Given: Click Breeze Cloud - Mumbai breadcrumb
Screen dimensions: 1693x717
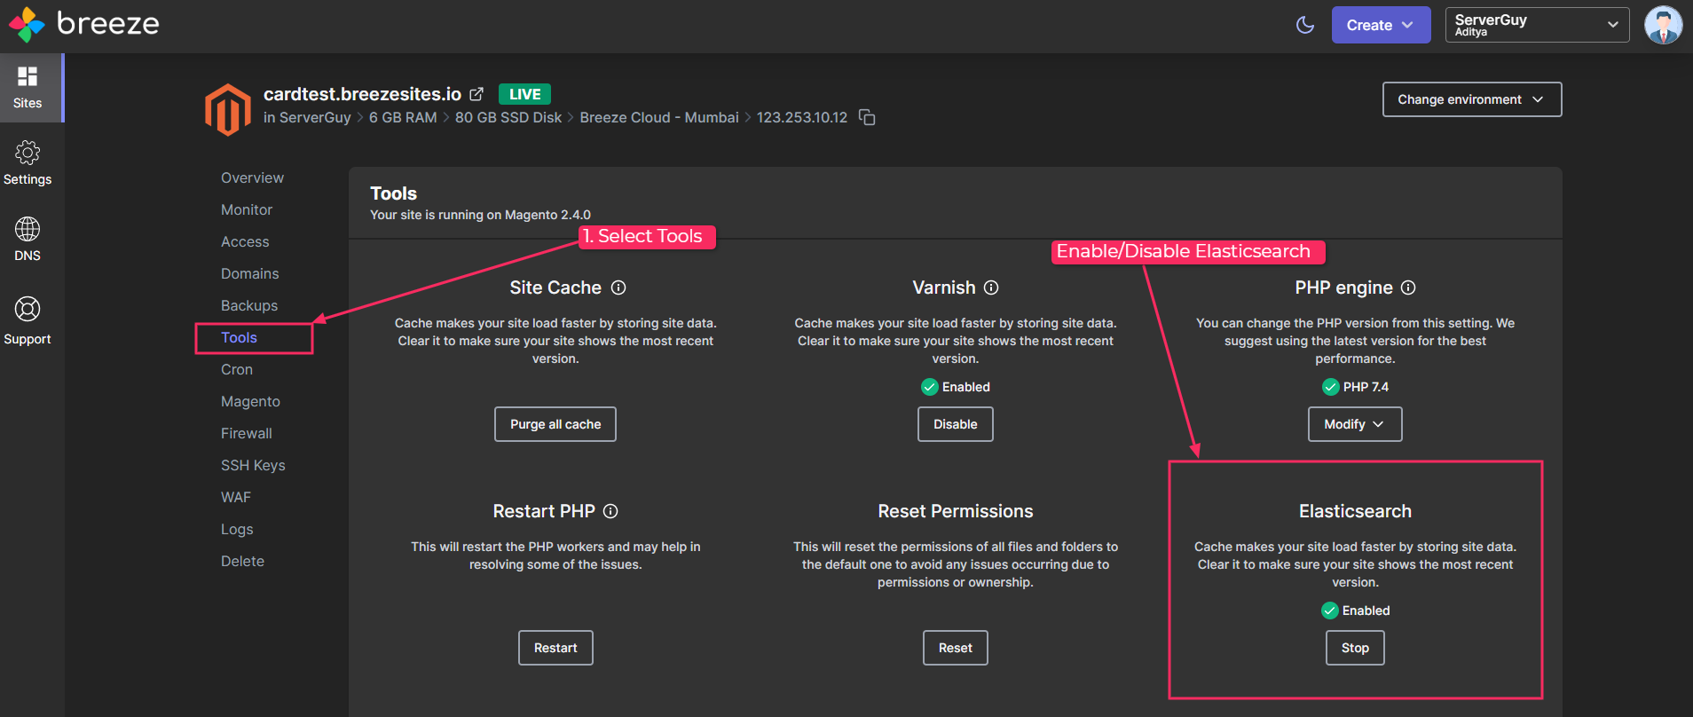Looking at the screenshot, I should 659,117.
